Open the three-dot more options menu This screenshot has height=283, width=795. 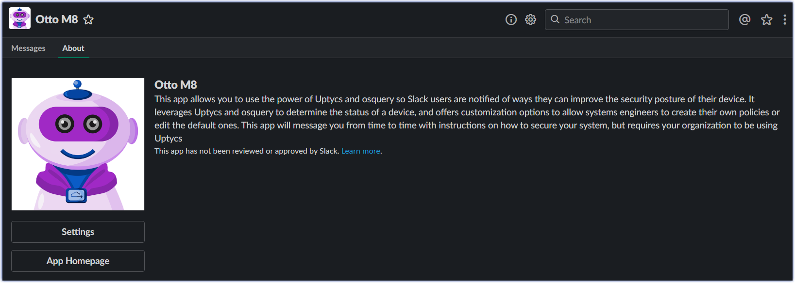pyautogui.click(x=785, y=19)
